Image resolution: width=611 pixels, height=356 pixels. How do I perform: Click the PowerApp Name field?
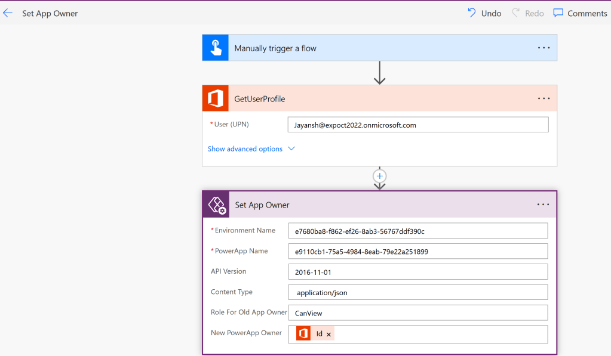click(x=418, y=251)
